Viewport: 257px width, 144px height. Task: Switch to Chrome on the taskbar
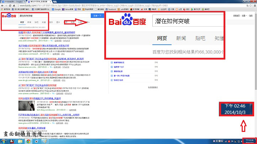pos(28,141)
